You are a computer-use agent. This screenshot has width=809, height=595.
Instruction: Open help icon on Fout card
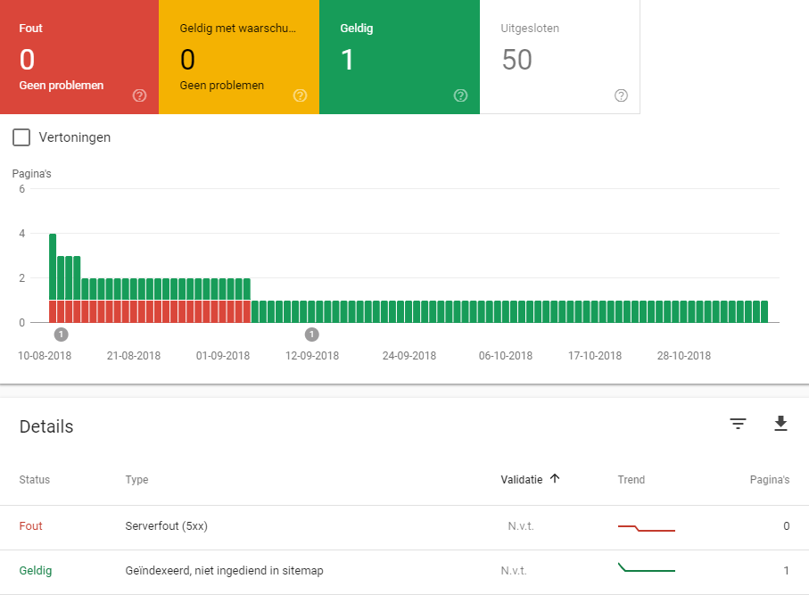(x=139, y=95)
